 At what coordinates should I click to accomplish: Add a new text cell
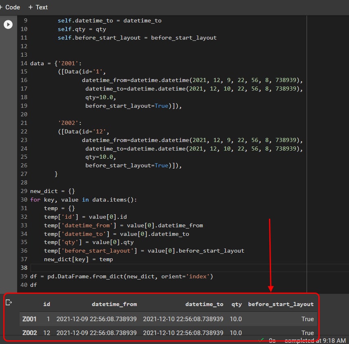(38, 7)
